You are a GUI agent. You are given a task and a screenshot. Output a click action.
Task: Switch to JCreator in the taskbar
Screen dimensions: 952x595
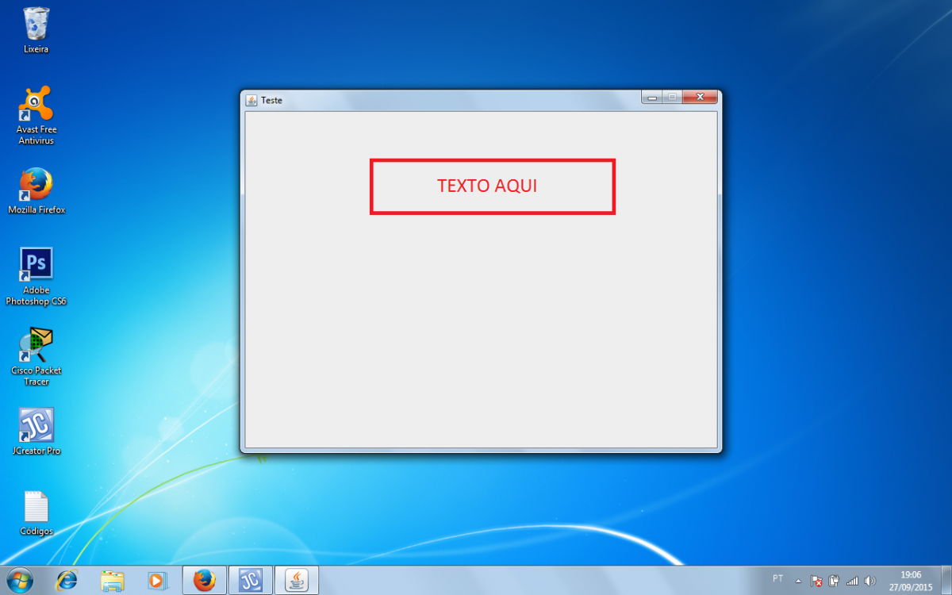click(251, 581)
